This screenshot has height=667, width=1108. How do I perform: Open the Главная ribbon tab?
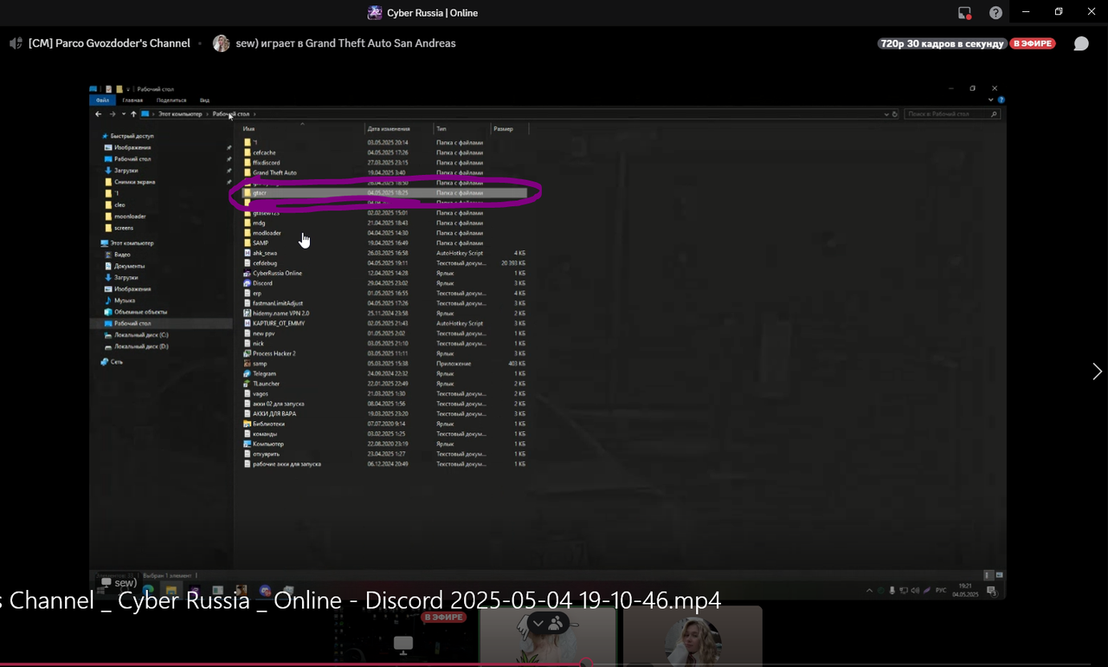(132, 100)
